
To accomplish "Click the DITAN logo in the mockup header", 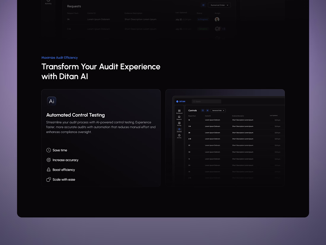I will [x=181, y=102].
